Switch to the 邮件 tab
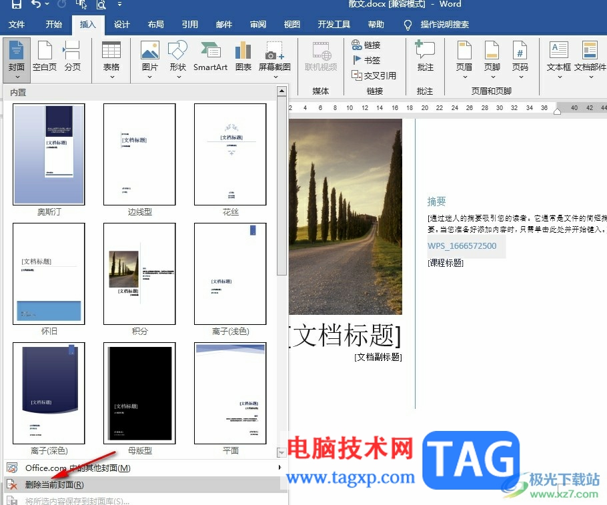 coord(223,25)
